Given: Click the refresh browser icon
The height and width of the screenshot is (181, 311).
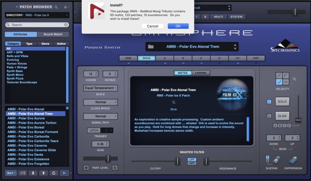Looking at the screenshot, I should pos(54,173).
